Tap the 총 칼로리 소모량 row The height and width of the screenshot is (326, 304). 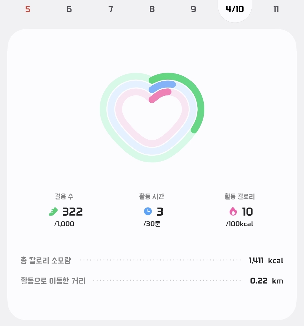point(46,260)
